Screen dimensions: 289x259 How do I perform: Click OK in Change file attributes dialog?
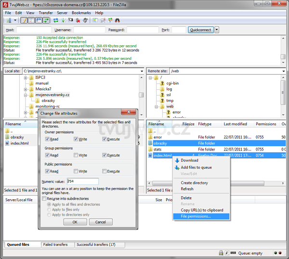75,222
